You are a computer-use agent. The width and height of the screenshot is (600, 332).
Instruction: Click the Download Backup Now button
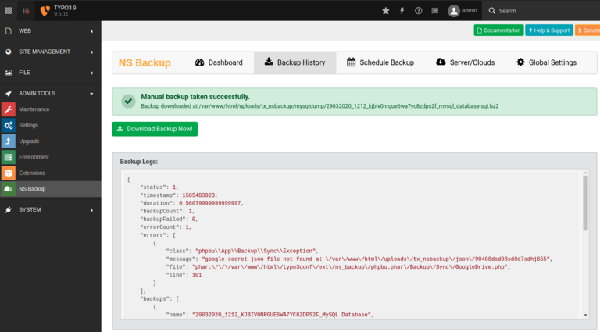(155, 129)
